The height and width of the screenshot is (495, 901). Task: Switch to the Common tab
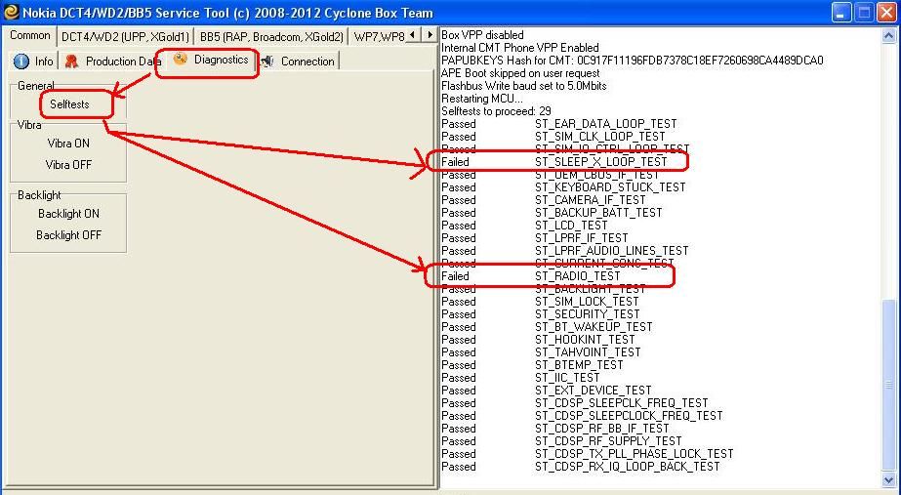point(30,35)
